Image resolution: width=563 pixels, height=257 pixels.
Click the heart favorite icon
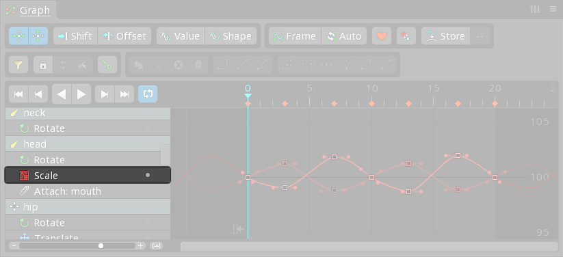tap(382, 36)
